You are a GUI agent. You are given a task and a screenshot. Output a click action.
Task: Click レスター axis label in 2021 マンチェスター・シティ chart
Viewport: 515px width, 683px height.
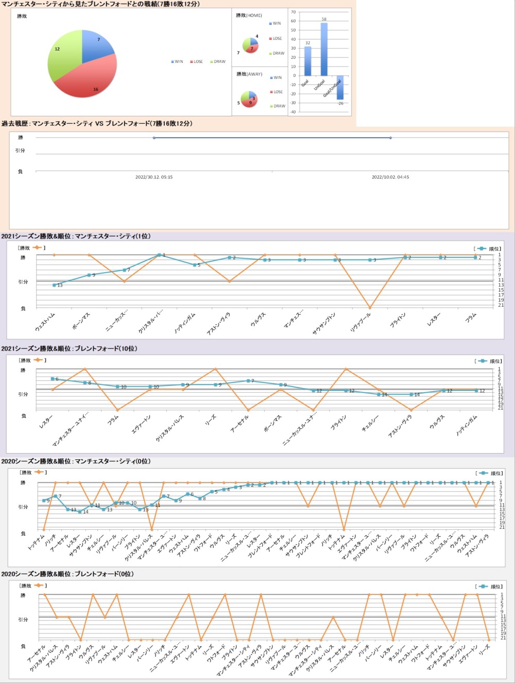click(x=434, y=319)
